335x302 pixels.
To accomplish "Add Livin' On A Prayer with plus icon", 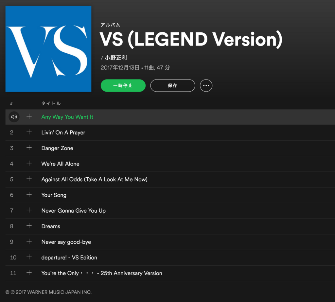I will pos(29,132).
